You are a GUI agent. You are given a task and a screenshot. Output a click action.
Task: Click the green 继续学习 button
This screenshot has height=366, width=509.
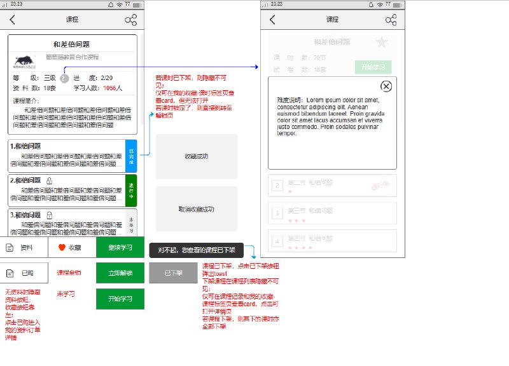[120, 247]
